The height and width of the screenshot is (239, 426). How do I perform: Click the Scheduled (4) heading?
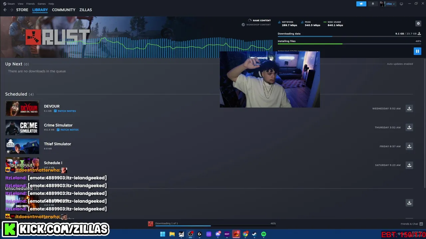coord(19,94)
